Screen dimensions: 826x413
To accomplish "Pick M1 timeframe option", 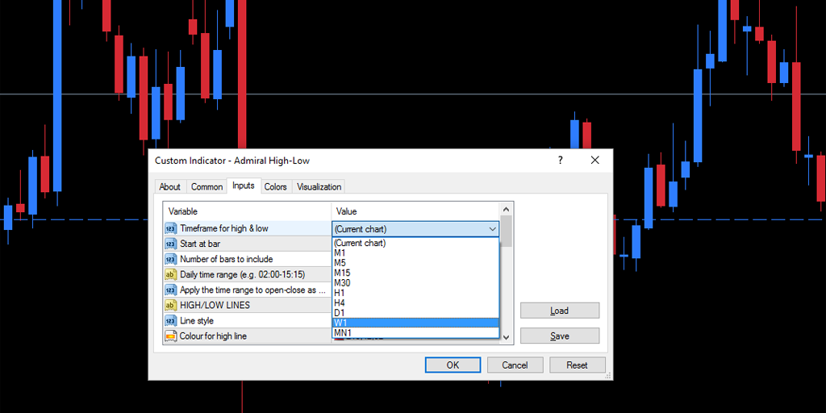I will [x=415, y=252].
